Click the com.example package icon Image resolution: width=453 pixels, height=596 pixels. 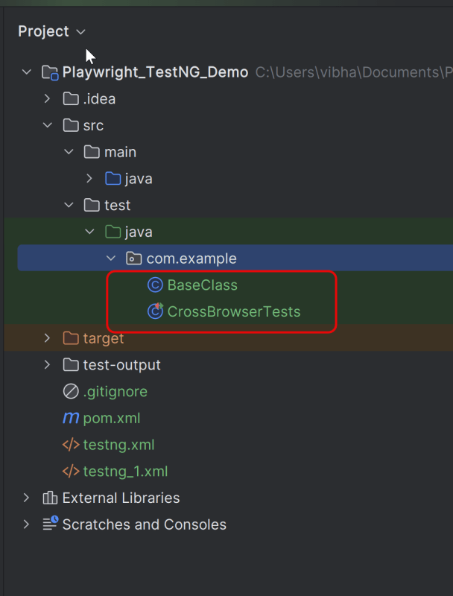134,259
